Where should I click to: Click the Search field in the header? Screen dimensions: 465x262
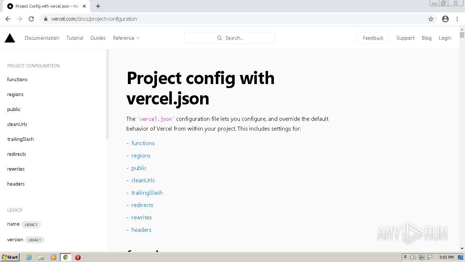coord(230,38)
